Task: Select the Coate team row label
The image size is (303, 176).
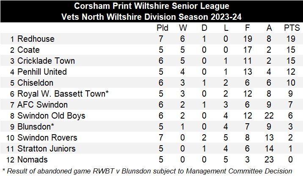Action: [x=29, y=50]
